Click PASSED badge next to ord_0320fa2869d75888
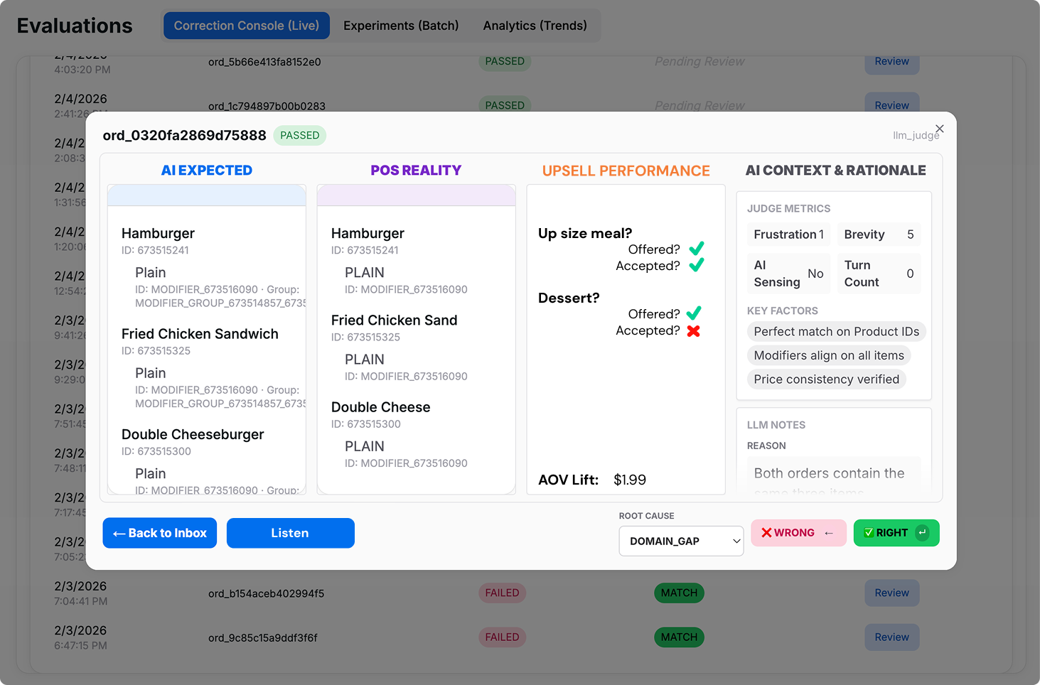The height and width of the screenshot is (685, 1040). click(299, 135)
